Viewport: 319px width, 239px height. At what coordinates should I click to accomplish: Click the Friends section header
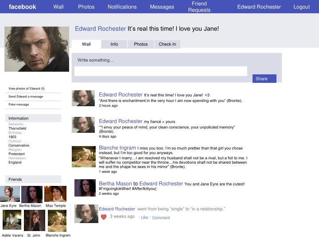tap(33, 179)
